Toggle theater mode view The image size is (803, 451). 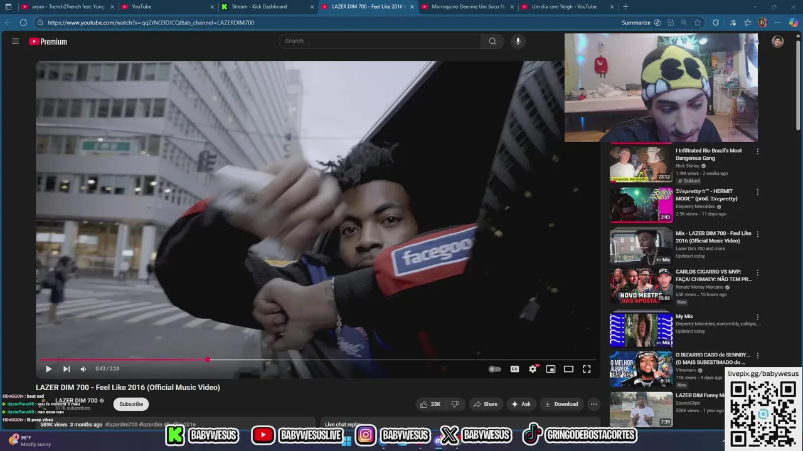(x=568, y=369)
